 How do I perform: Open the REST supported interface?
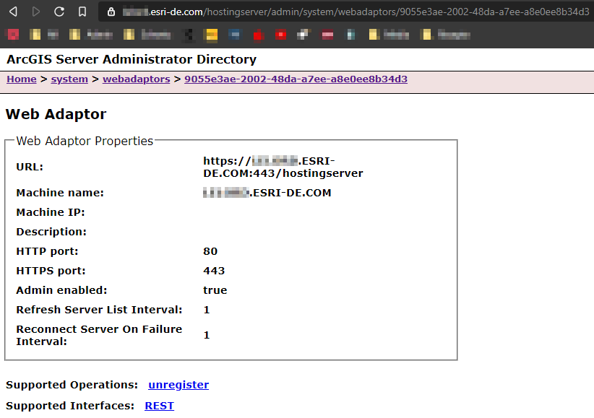pos(159,406)
